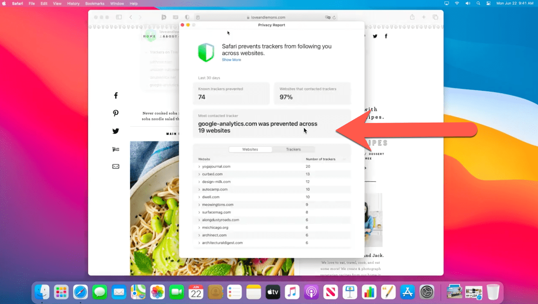This screenshot has width=538, height=304.
Task: Click the email envelope share icon
Action: tap(116, 166)
